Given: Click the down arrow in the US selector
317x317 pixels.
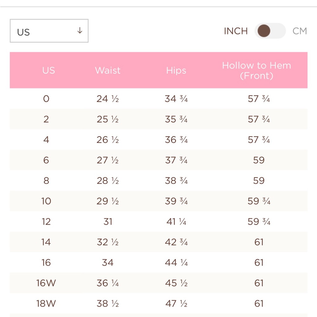Looking at the screenshot, I should (x=80, y=30).
